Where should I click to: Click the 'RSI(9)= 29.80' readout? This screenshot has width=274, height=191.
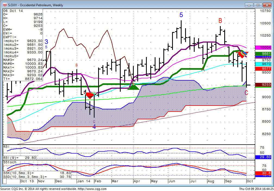pyautogui.click(x=20, y=158)
